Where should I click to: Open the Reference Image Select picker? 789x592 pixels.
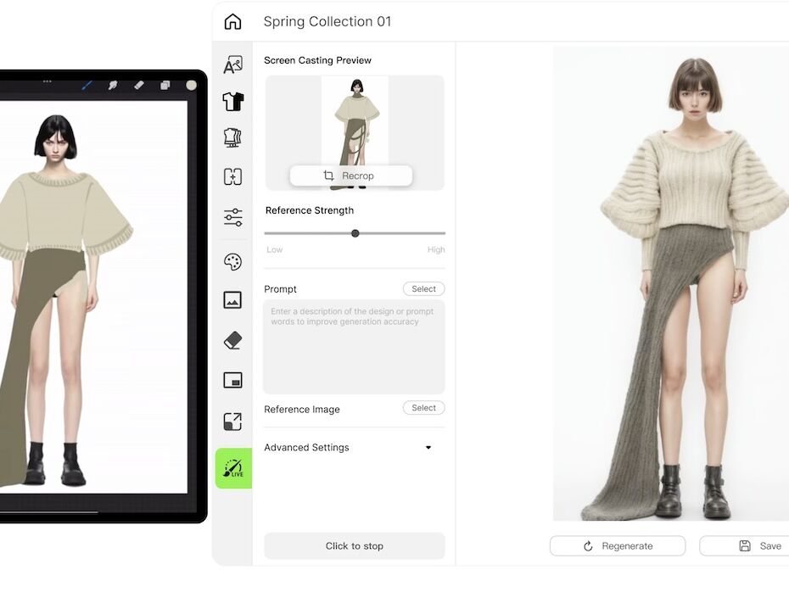423,408
